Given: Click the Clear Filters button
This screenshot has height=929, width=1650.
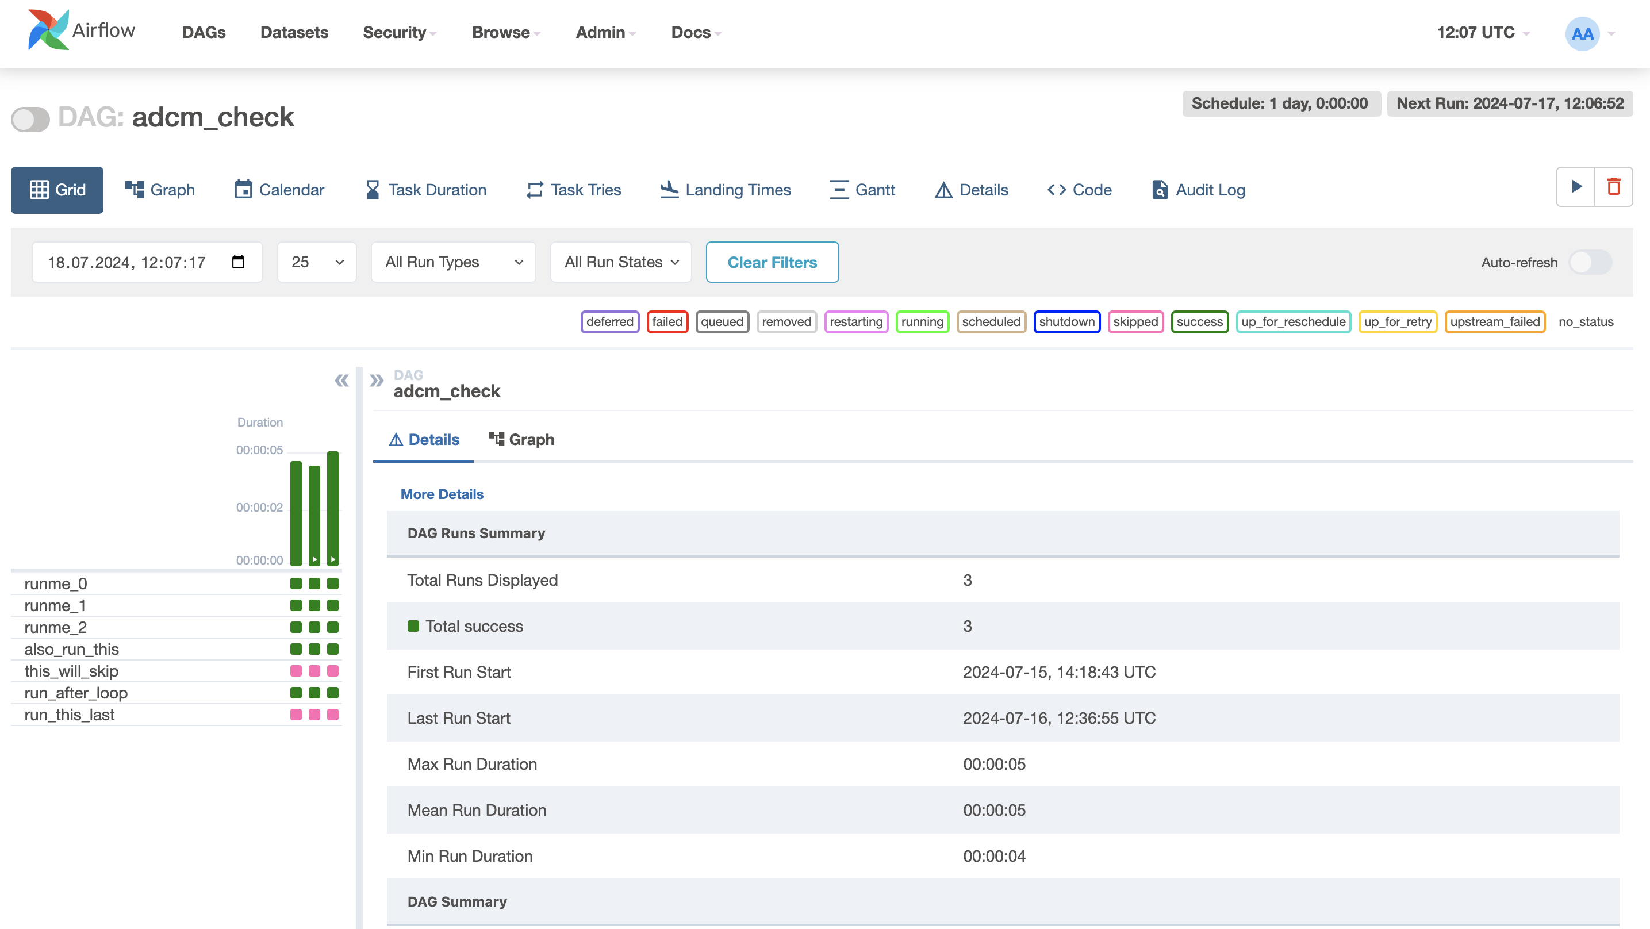Looking at the screenshot, I should 772,262.
